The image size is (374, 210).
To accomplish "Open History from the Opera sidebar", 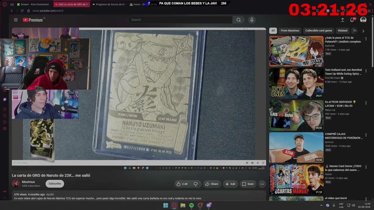I will [x=5, y=116].
